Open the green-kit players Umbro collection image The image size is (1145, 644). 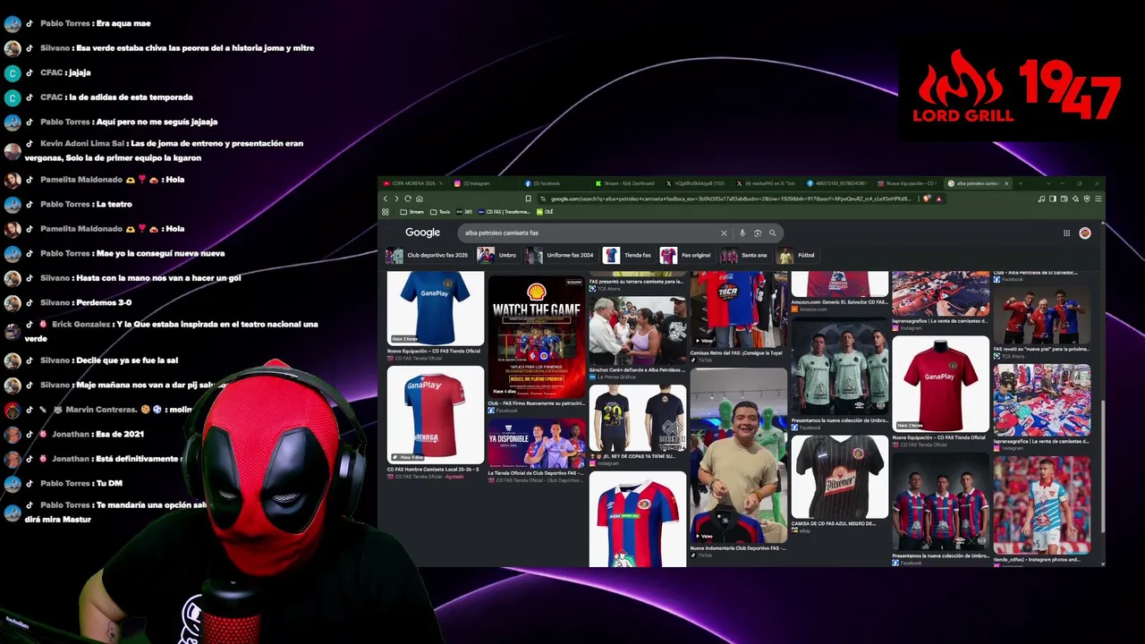point(840,368)
